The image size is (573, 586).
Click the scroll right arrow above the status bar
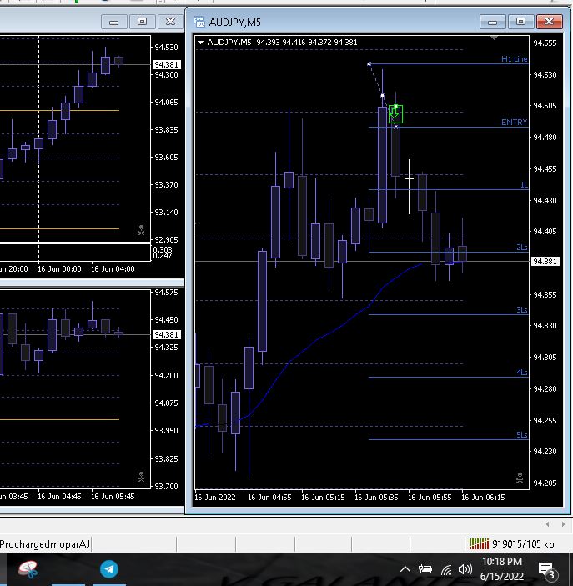(562, 524)
